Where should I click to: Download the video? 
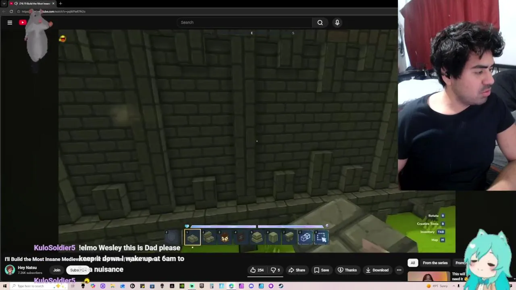377,270
